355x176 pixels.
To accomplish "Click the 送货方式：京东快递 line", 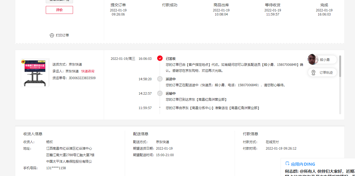I will tap(67, 64).
